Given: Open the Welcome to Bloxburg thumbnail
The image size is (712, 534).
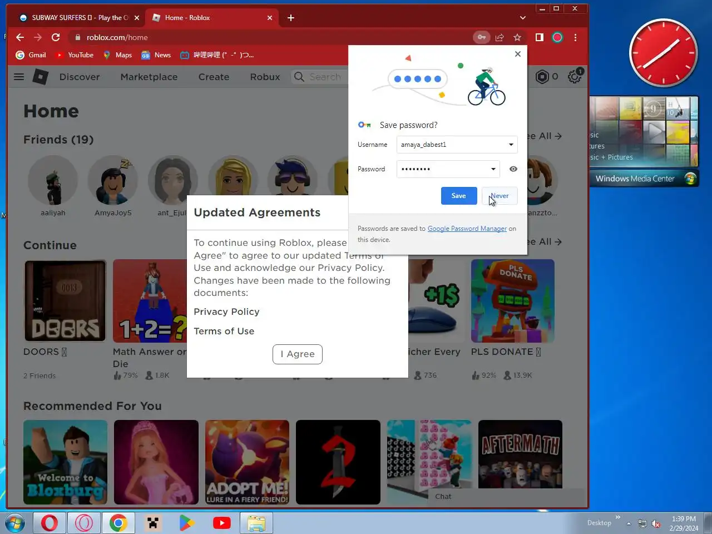Looking at the screenshot, I should pos(65,462).
